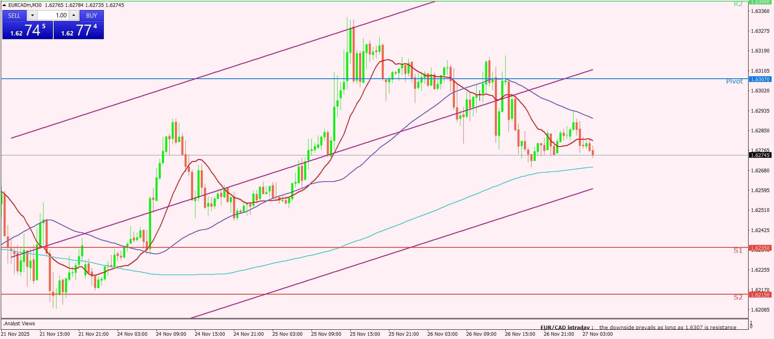Click the .Analyst Views indicator label

[x=19, y=324]
